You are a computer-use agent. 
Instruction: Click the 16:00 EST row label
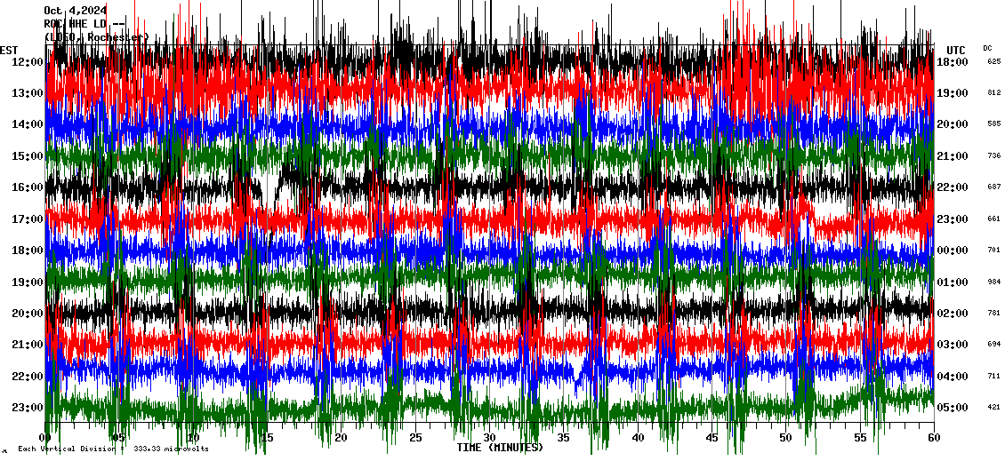click(x=28, y=187)
